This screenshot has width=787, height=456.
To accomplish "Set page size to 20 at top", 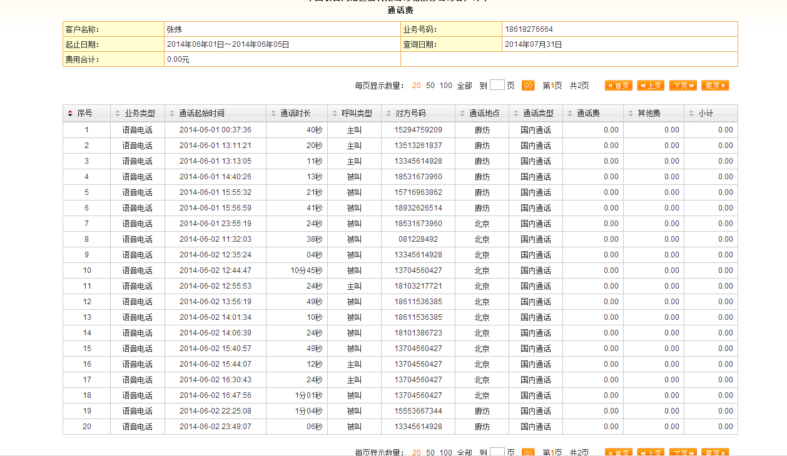I will 416,86.
